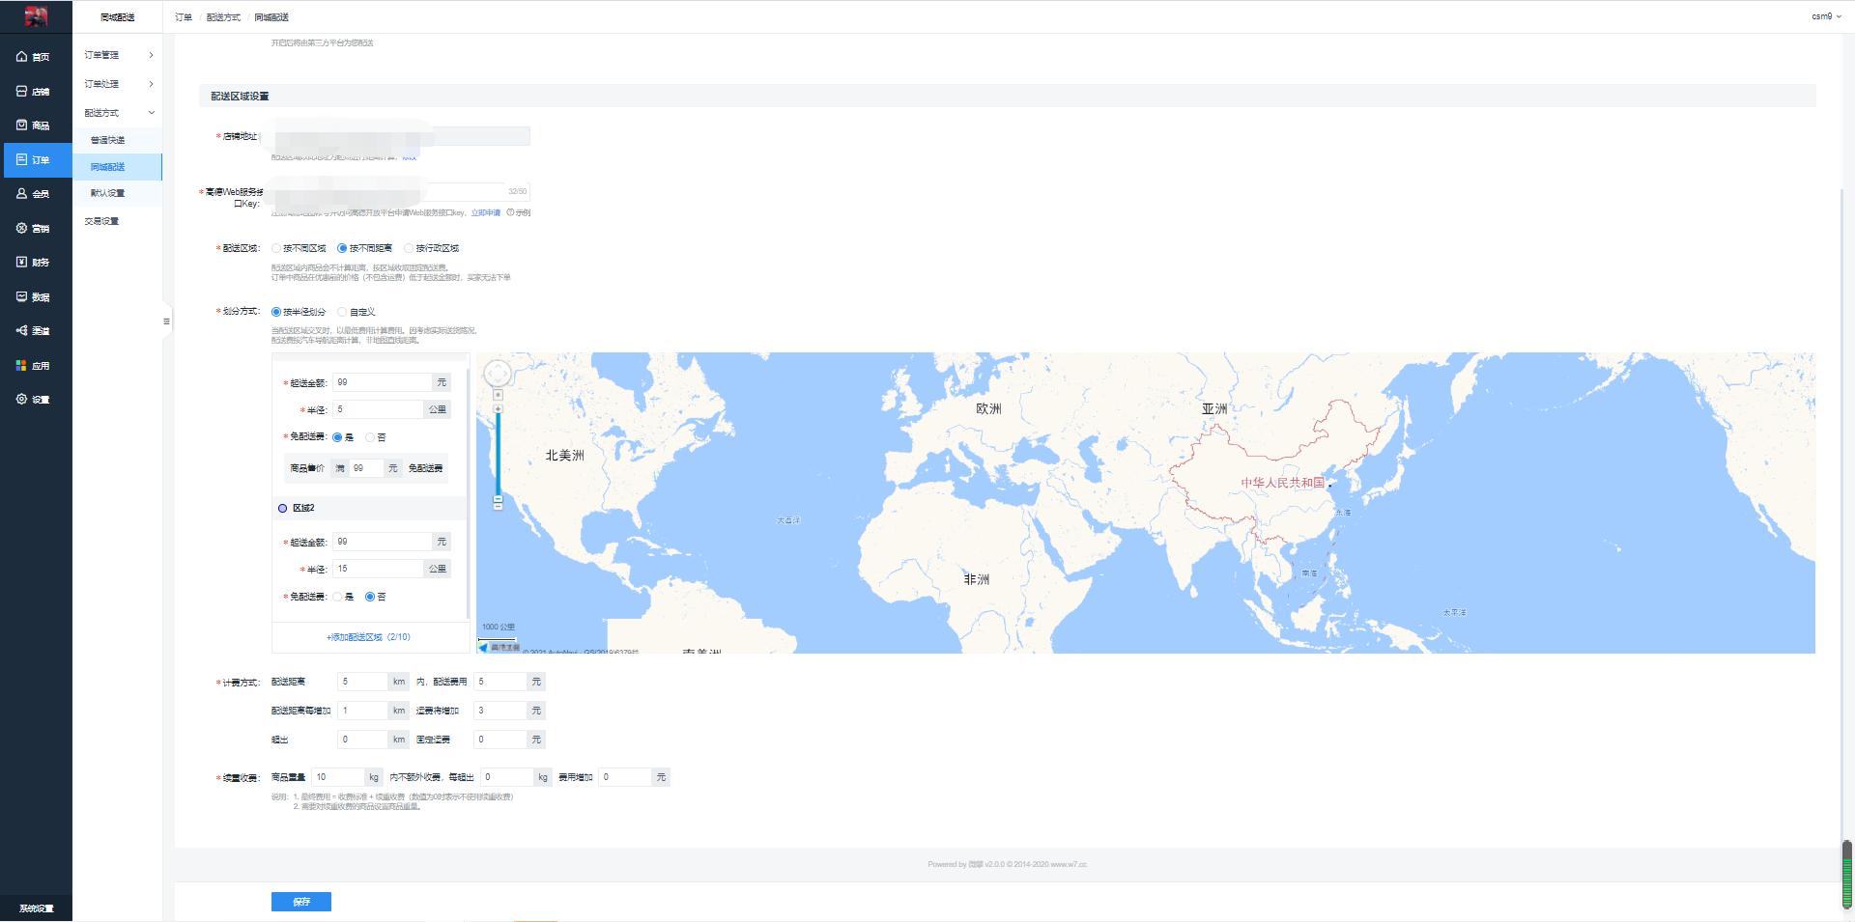
Task: Click the 每超出 kg input field
Action: [x=507, y=777]
